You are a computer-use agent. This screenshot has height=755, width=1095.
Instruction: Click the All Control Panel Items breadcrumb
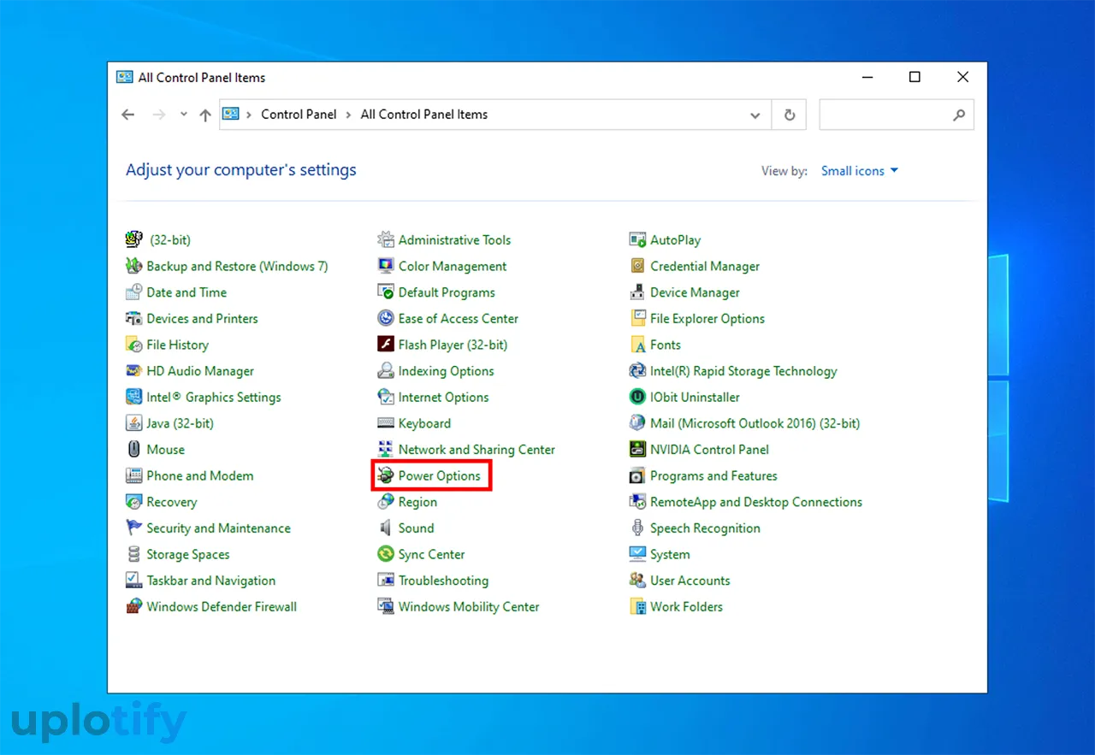(424, 115)
